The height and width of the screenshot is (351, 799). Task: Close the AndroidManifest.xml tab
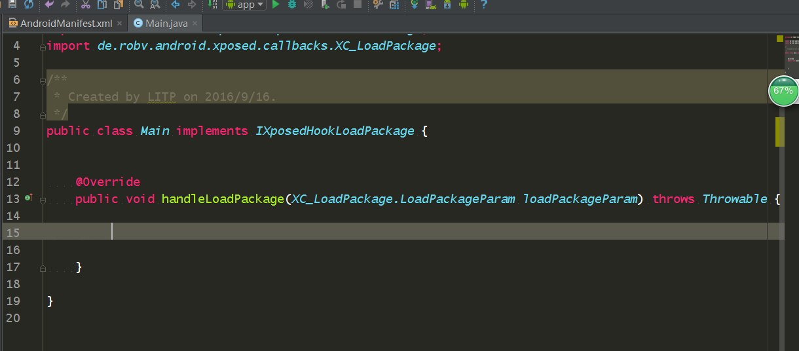[119, 24]
